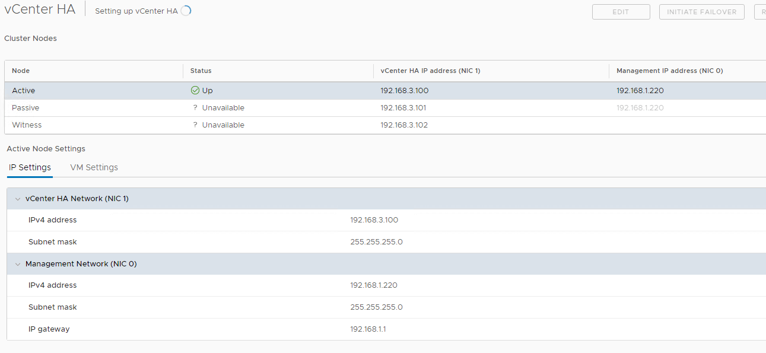The height and width of the screenshot is (353, 766).
Task: Select the "Passive" node name cell
Action: (x=26, y=108)
